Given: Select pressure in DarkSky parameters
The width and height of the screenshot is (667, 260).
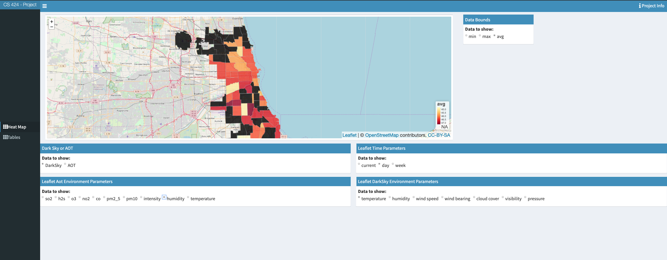Looking at the screenshot, I should pos(525,197).
